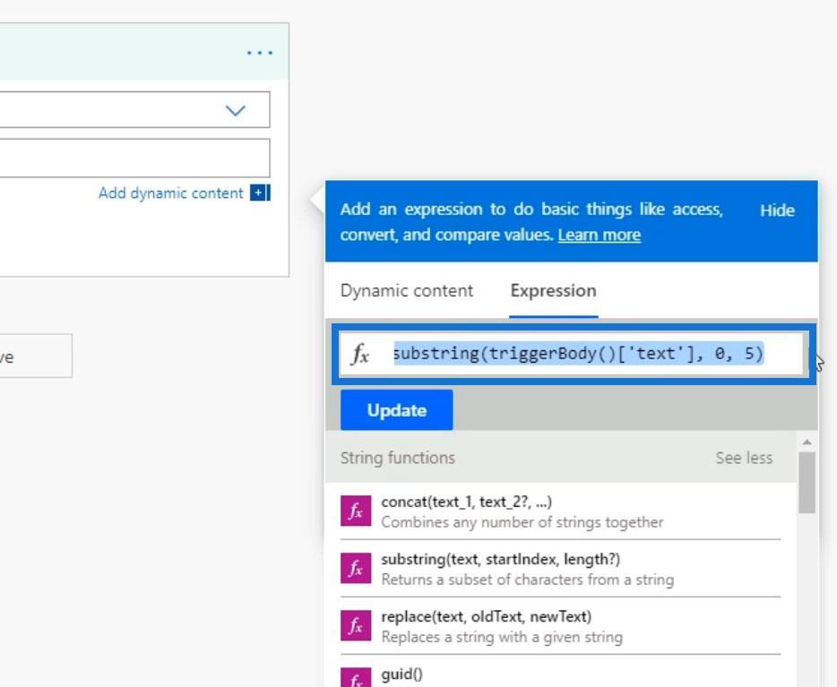Click the function list scrollbar up arrow
Image resolution: width=837 pixels, height=687 pixels.
coord(807,442)
